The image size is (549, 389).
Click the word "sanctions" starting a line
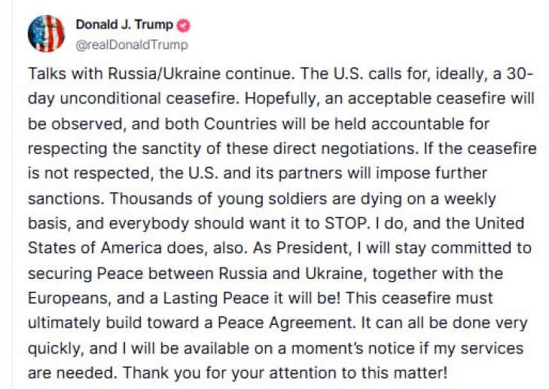pos(59,199)
